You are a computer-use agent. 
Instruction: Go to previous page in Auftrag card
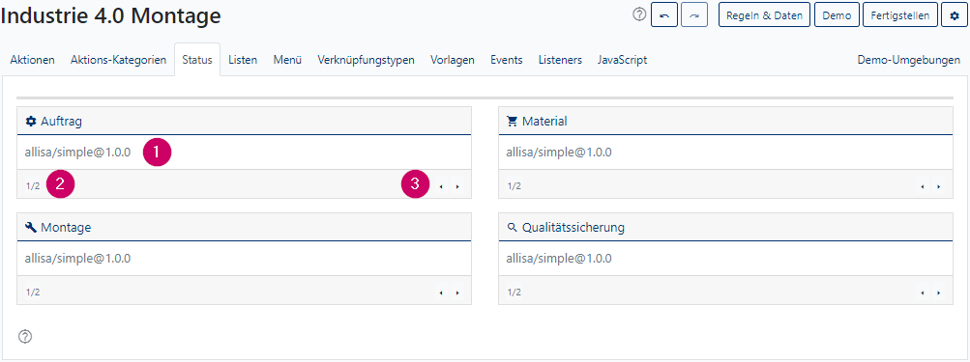tap(440, 186)
